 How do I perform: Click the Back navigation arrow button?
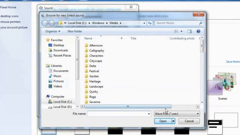click(45, 23)
